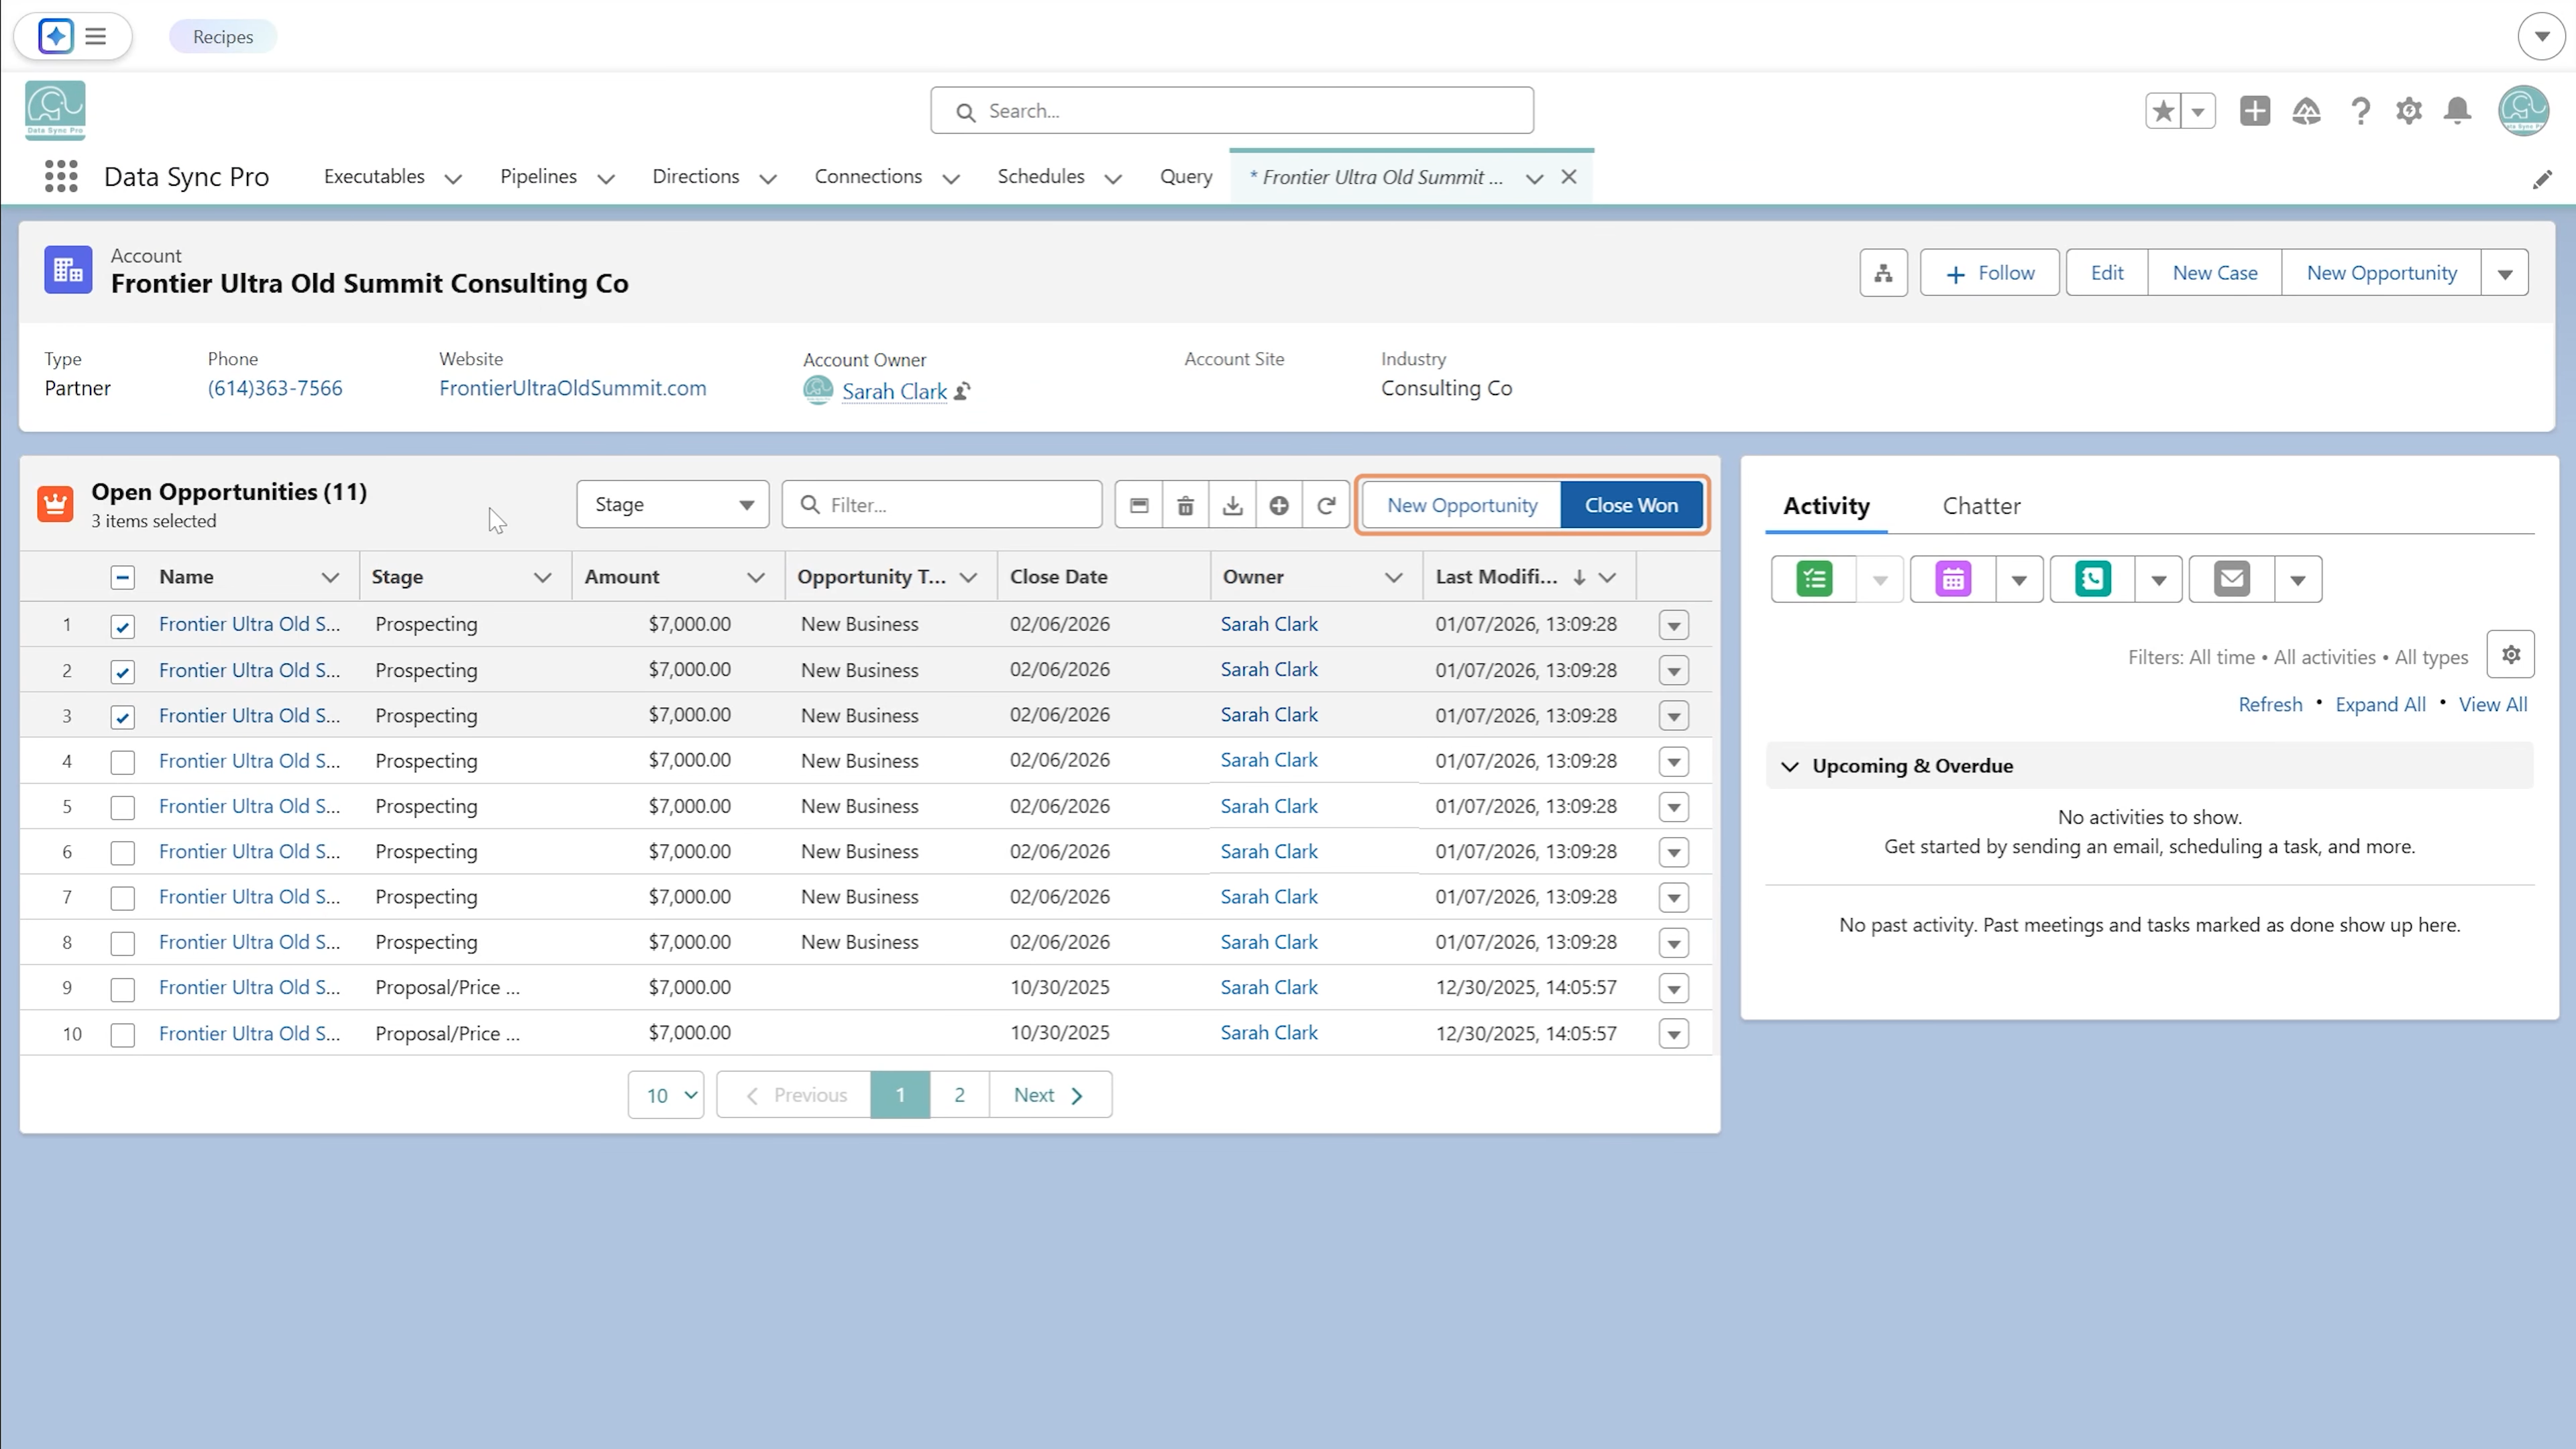Click the Close Won button
This screenshot has height=1449, width=2576.
tap(1631, 505)
